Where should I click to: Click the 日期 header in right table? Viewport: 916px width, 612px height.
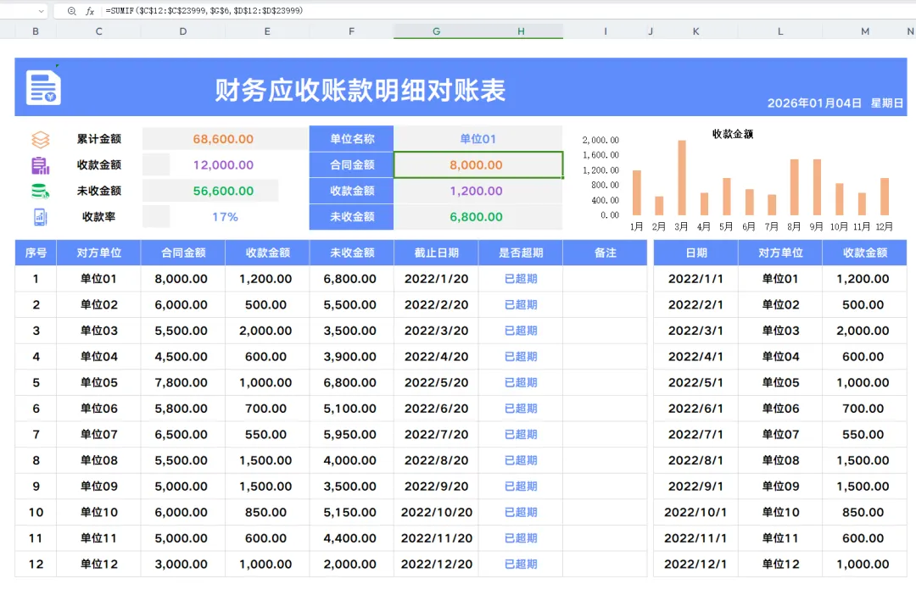point(695,253)
